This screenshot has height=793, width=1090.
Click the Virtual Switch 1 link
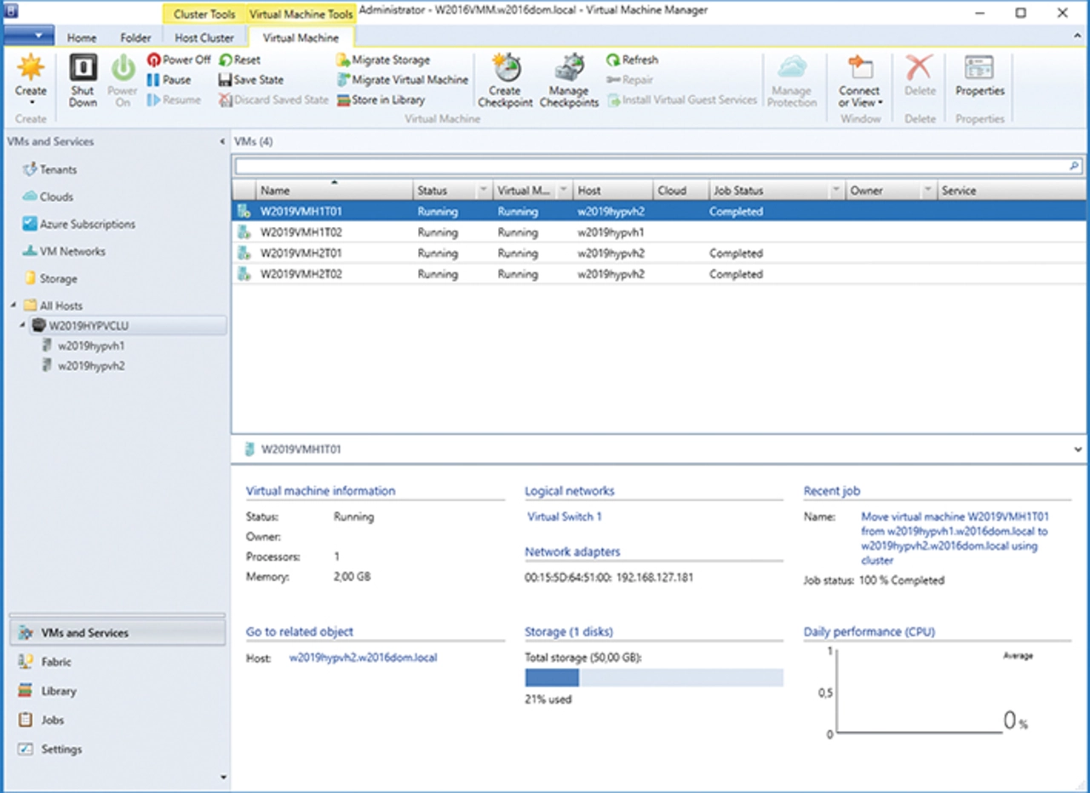(x=564, y=516)
